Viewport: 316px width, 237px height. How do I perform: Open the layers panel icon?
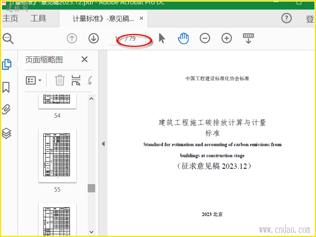click(6, 133)
